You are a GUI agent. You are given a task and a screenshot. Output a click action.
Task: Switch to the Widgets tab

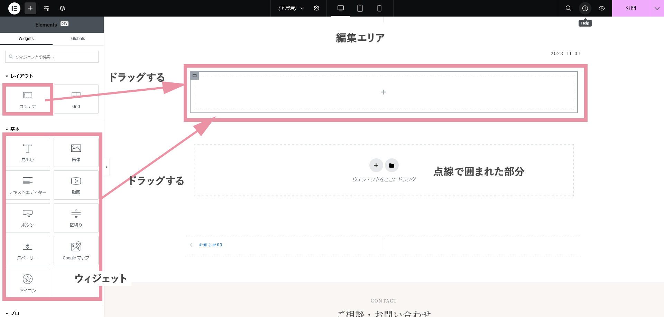point(26,39)
